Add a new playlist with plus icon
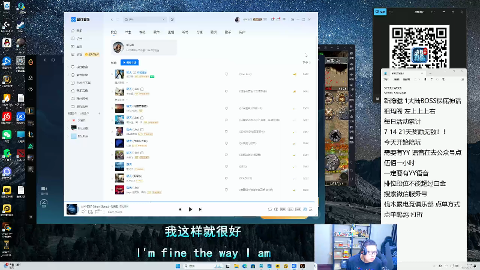 pyautogui.click(x=99, y=113)
